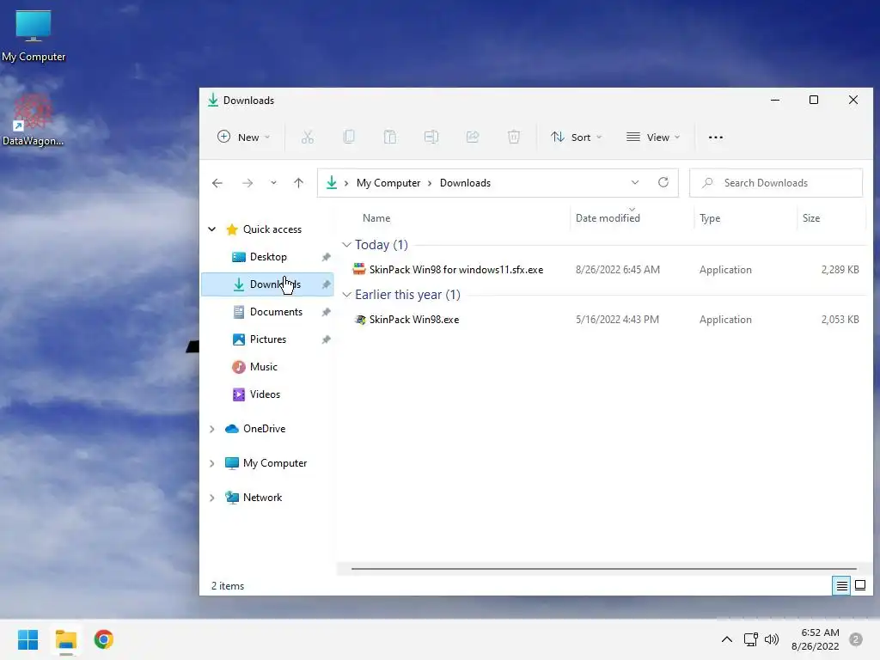The image size is (880, 660).
Task: Click 2,289 KB size cell
Action: tap(840, 270)
